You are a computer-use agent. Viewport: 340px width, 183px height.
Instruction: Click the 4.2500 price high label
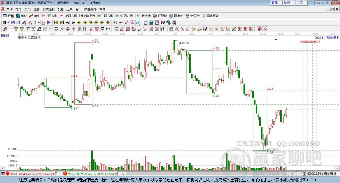tap(184, 43)
